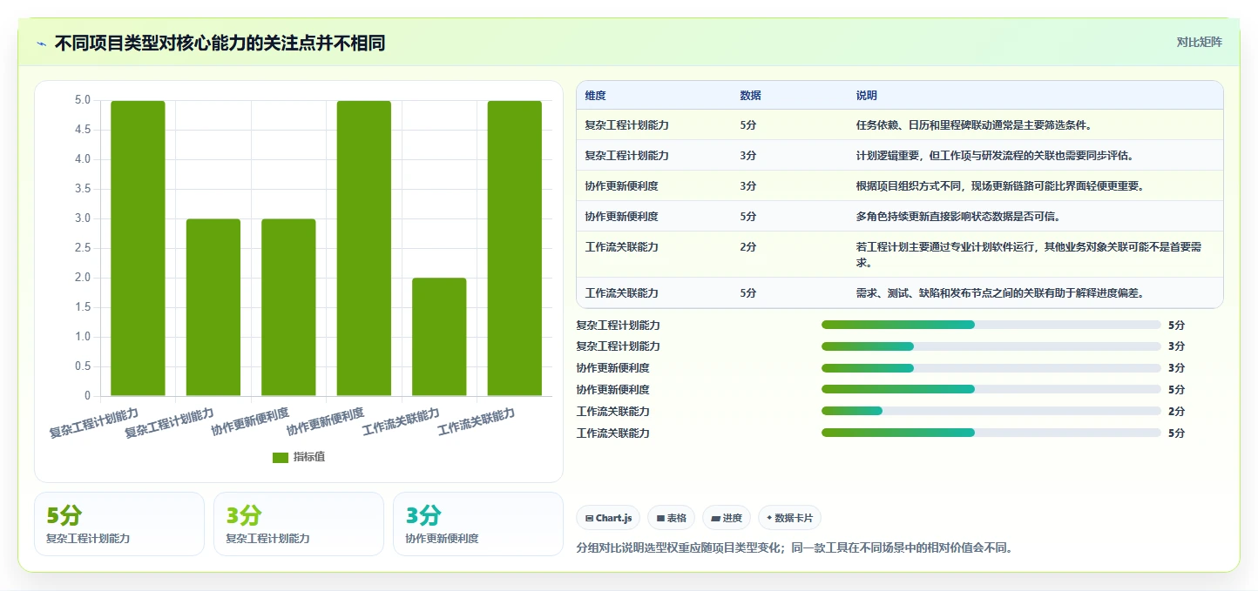Click the description starting 需求、测试、缺陷和发布节点
1258x591 pixels.
tap(1000, 293)
